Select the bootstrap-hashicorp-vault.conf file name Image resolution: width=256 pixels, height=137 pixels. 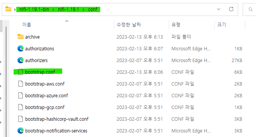point(57,119)
